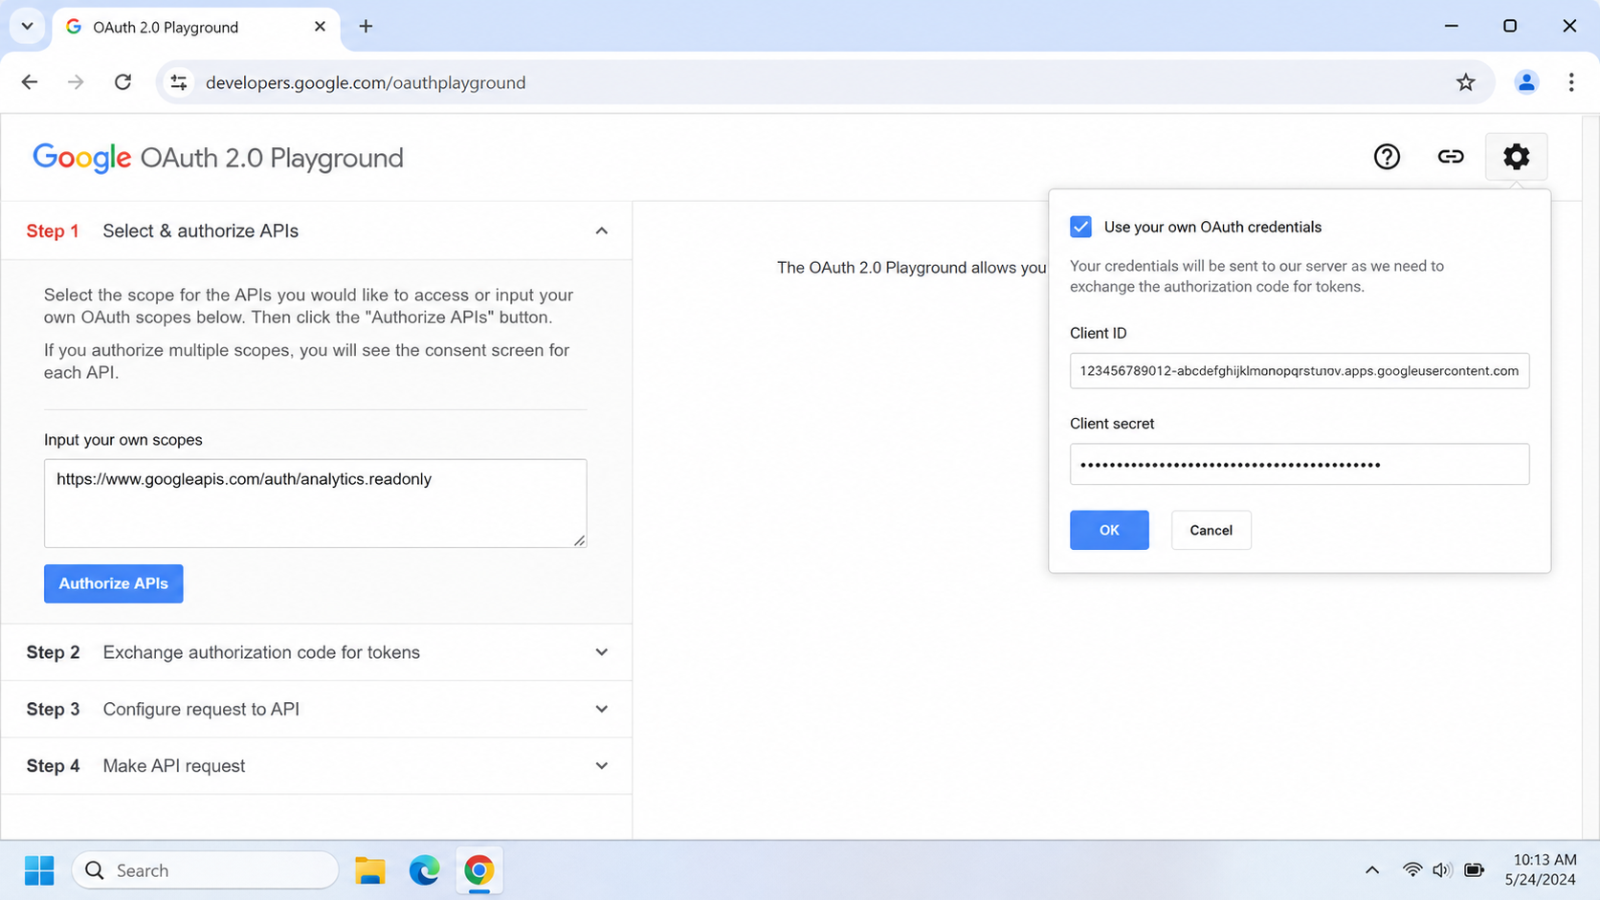This screenshot has height=900, width=1600.
Task: Click the Client ID label text
Action: [1098, 333]
